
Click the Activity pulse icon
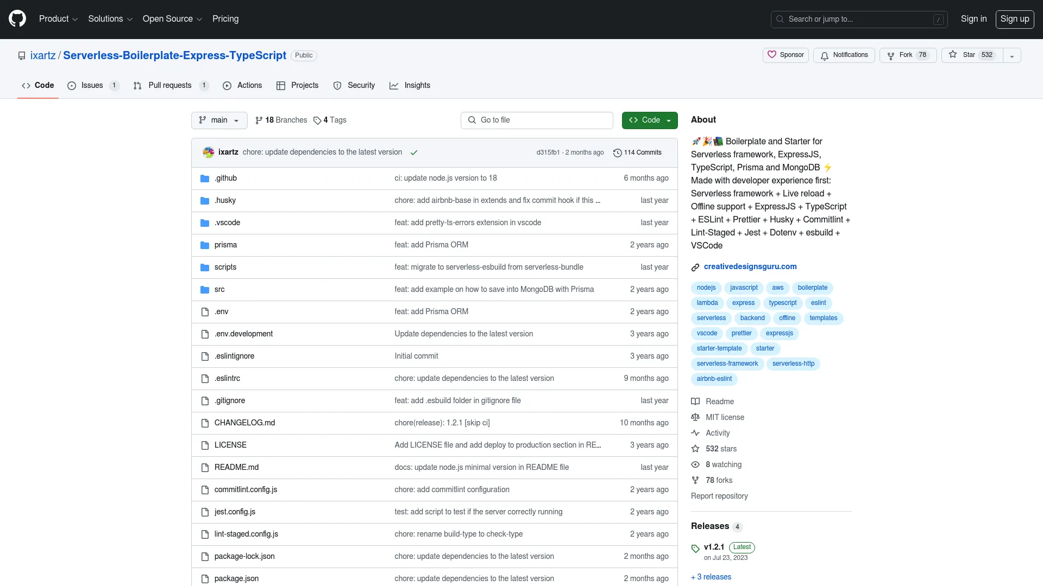coord(695,433)
